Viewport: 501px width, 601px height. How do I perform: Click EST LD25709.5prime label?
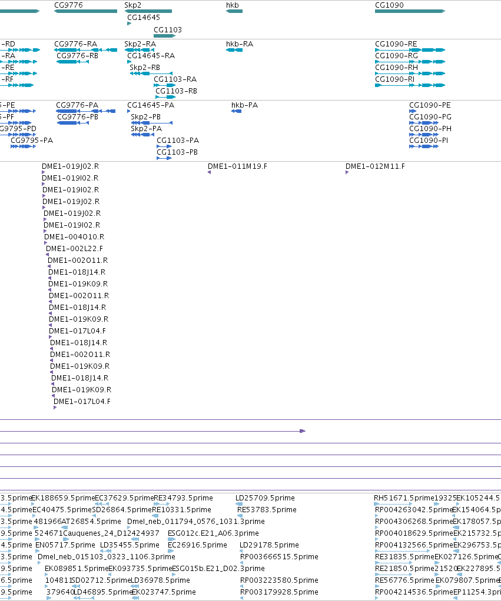tap(265, 498)
